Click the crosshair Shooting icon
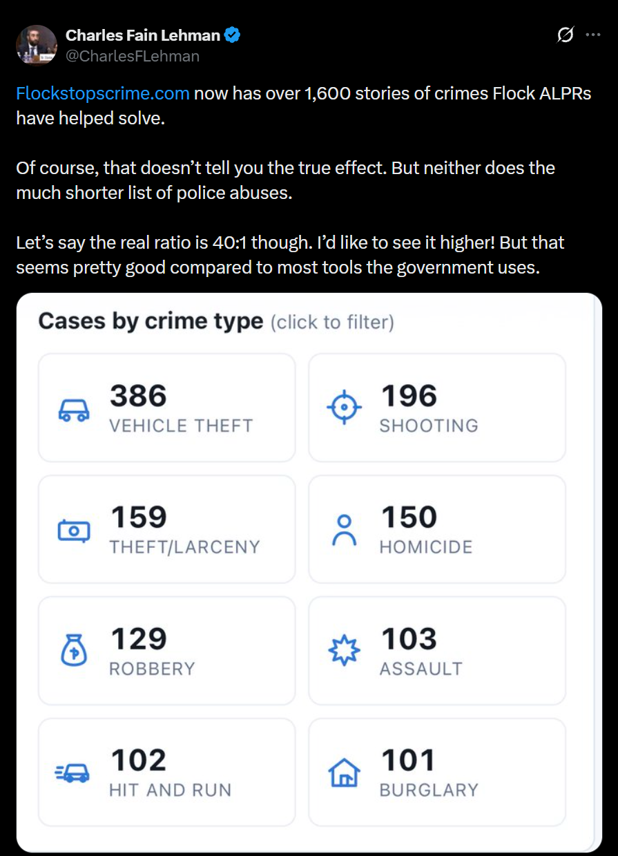The width and height of the screenshot is (618, 856). pos(344,410)
